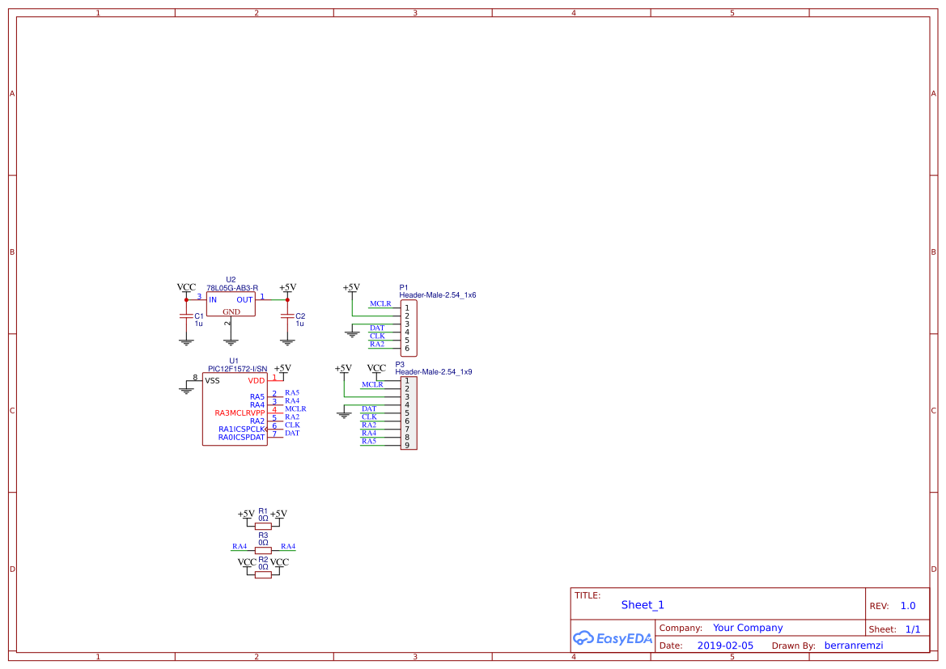
Task: Select the zero-ohm resistor R1 symbol
Action: pos(262,524)
